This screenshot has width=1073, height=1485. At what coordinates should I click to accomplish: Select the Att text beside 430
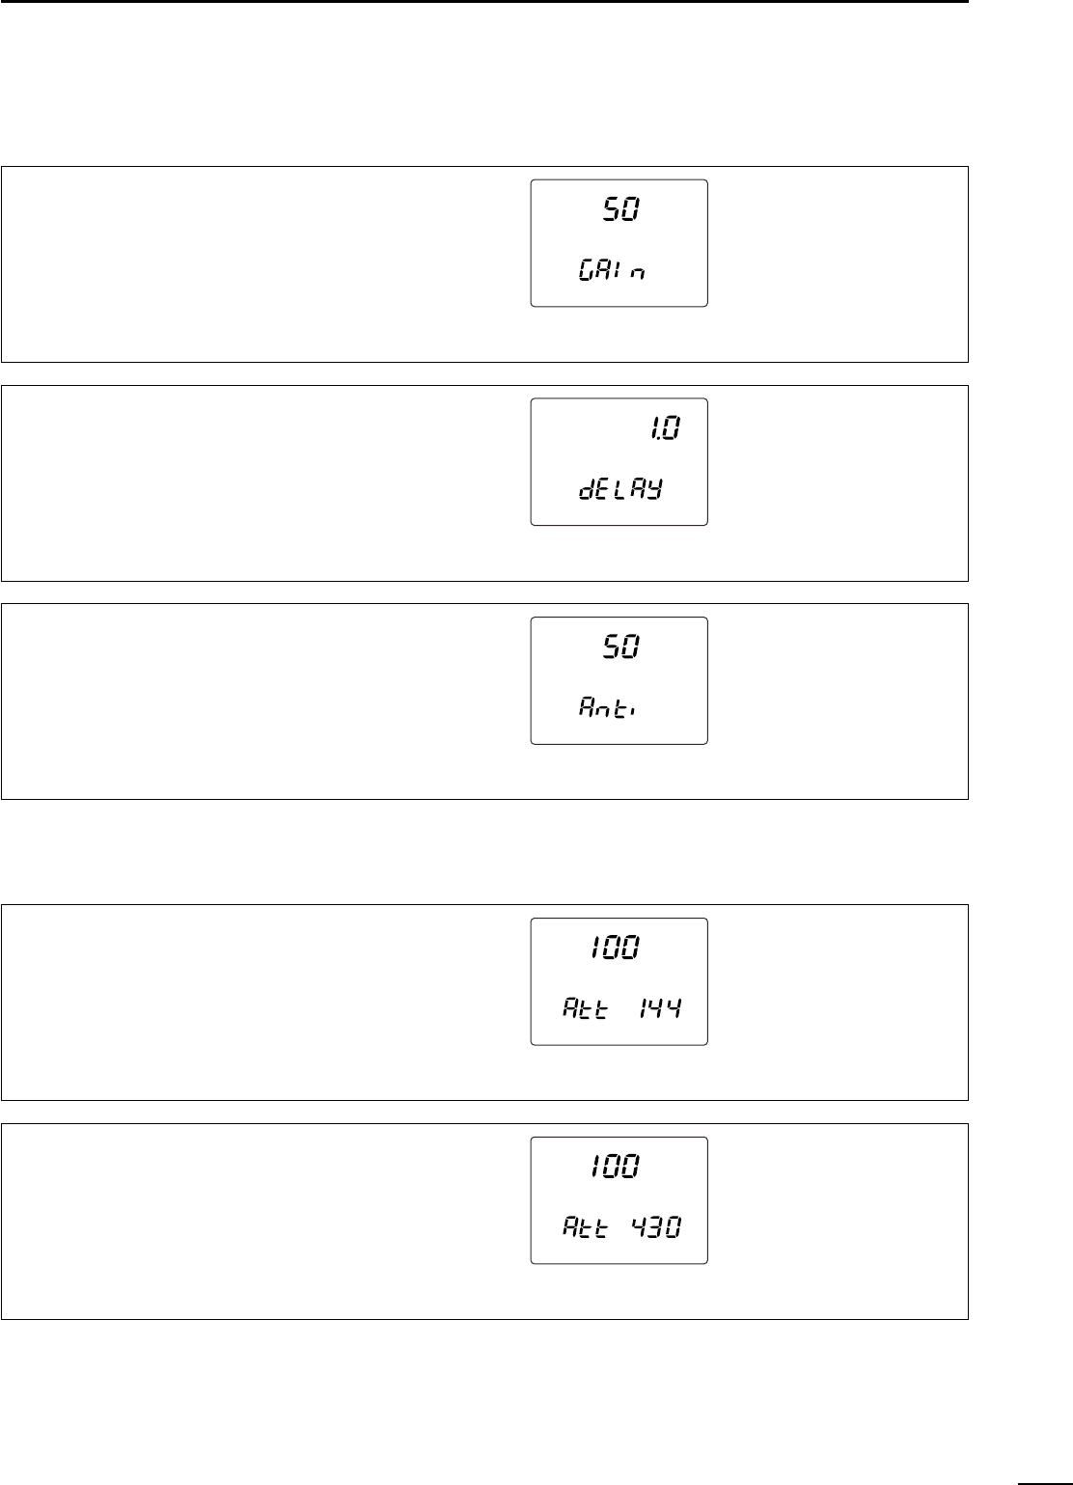(x=585, y=1229)
